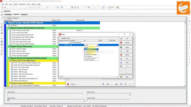Screen dimensions: 191x107
Task: Open the Project menu
Action: coord(16,4)
